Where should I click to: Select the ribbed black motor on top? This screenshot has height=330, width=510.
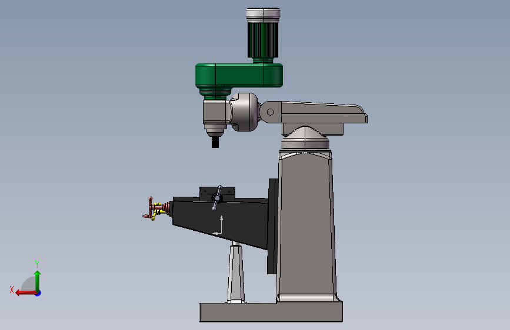[x=263, y=39]
